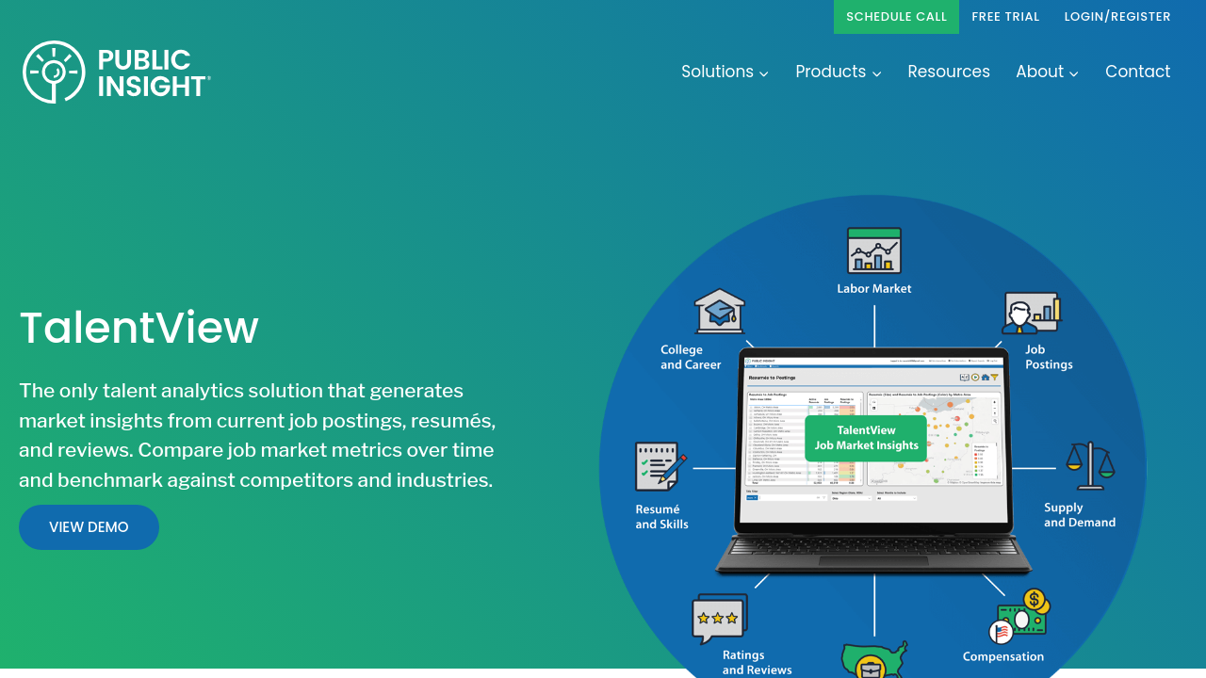Expand the About dropdown menu

pos(1047,72)
